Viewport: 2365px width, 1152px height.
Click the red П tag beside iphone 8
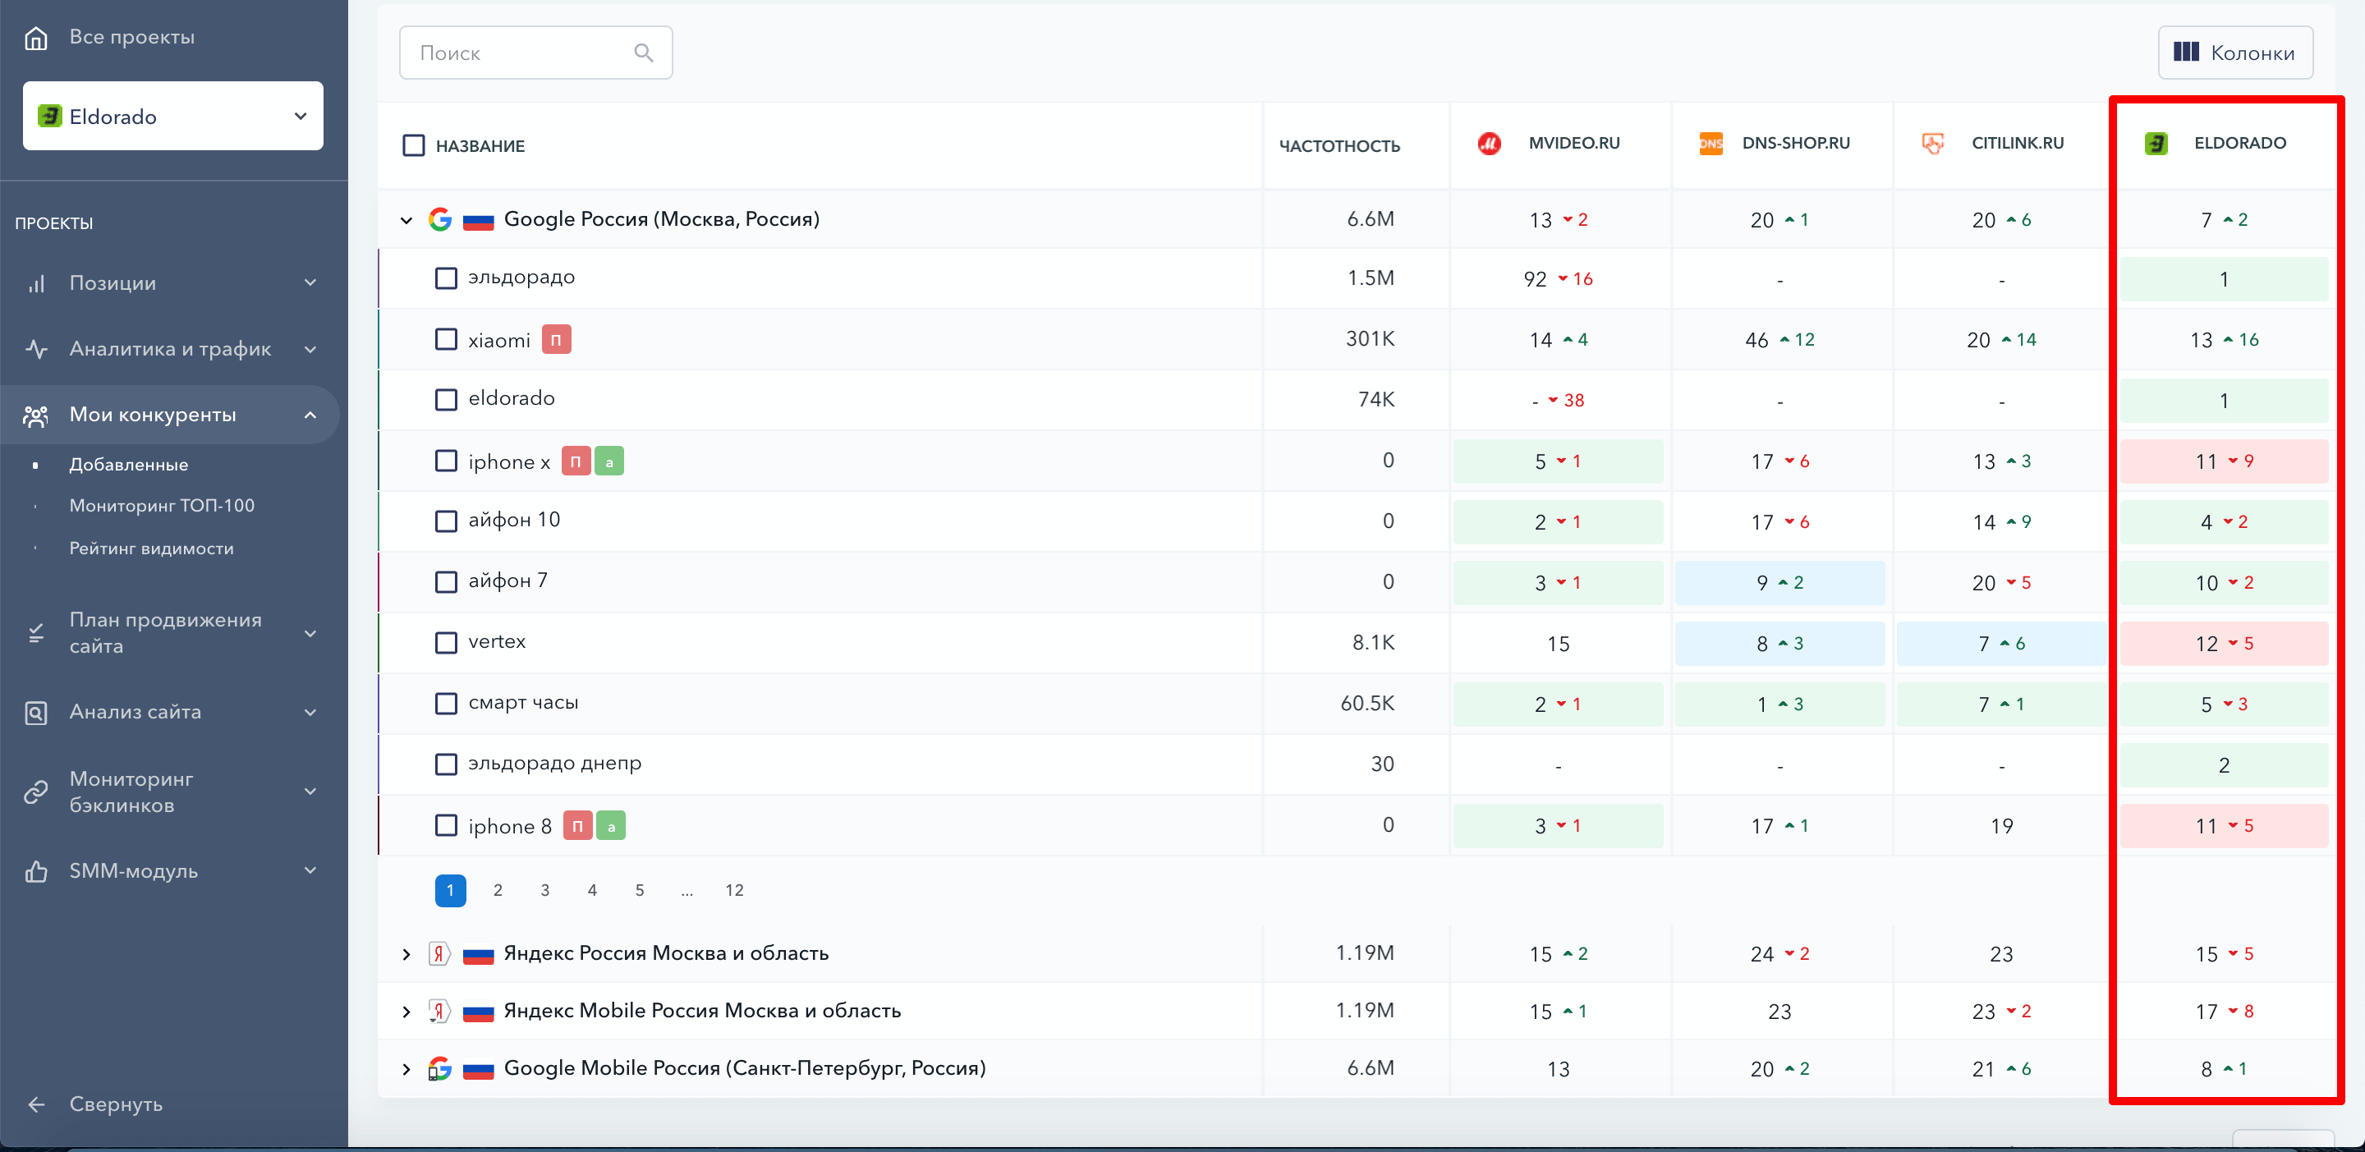(x=576, y=825)
